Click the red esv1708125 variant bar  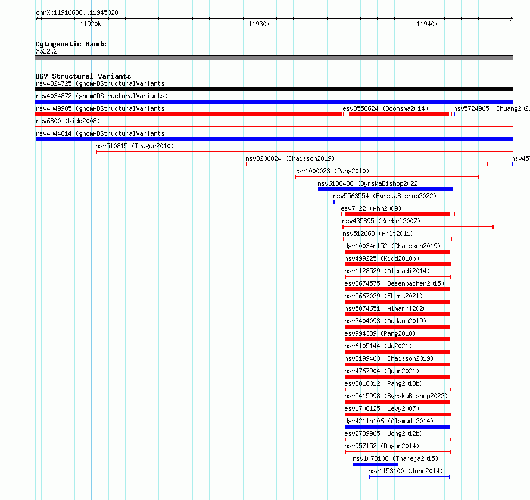pyautogui.click(x=398, y=414)
